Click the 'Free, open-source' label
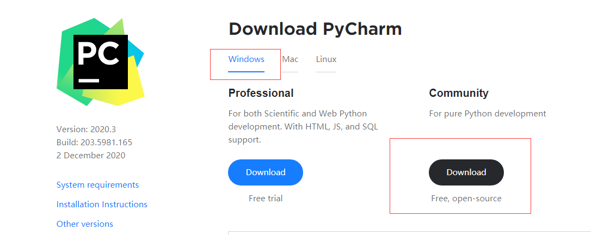 tap(466, 199)
